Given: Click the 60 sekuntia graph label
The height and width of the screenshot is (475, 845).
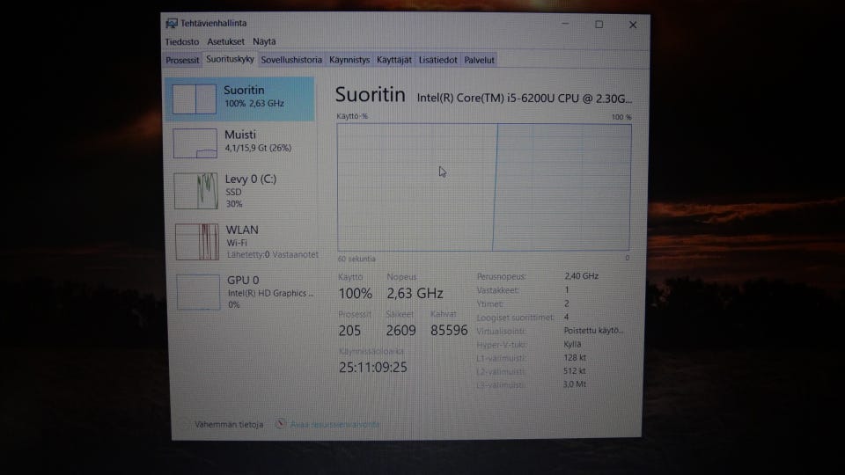Looking at the screenshot, I should (x=356, y=259).
